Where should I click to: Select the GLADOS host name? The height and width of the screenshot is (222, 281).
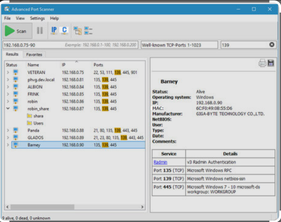[x=35, y=137]
